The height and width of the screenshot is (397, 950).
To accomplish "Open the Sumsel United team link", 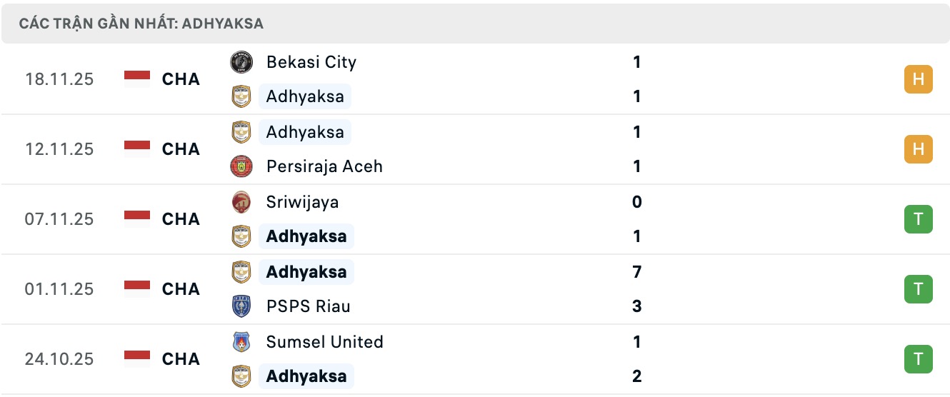I will point(324,342).
